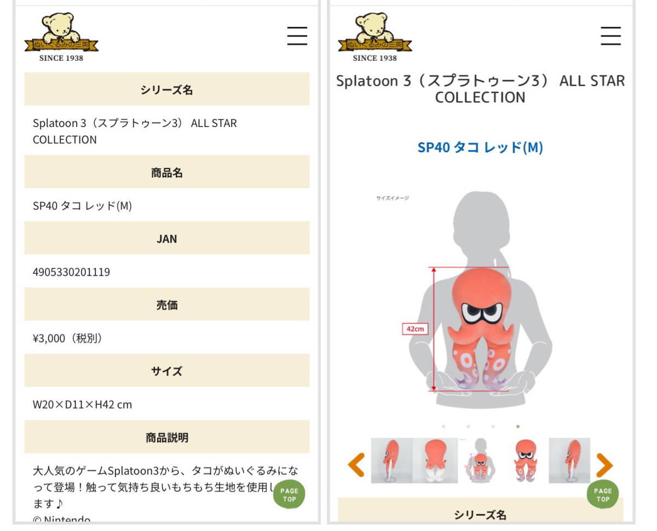Select the third carousel dot indicator
Viewport: 657px width, 531px height.
pos(493,426)
